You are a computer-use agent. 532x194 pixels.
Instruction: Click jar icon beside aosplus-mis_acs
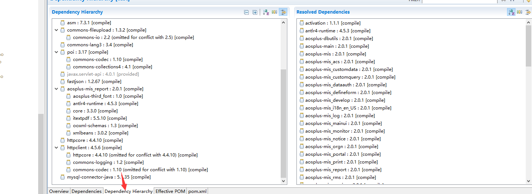302,62
